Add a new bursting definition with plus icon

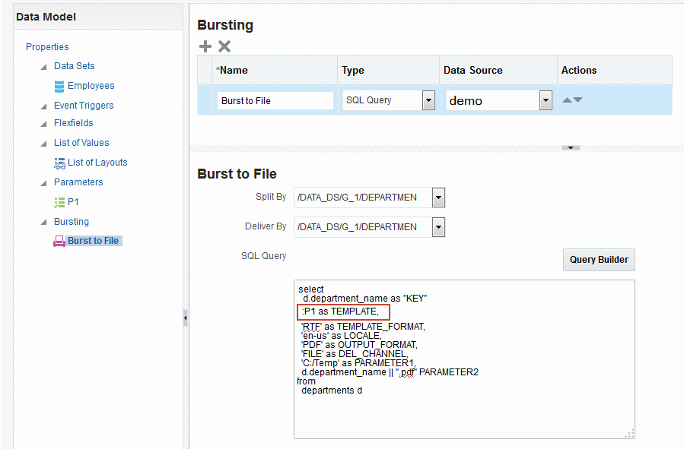click(x=204, y=46)
